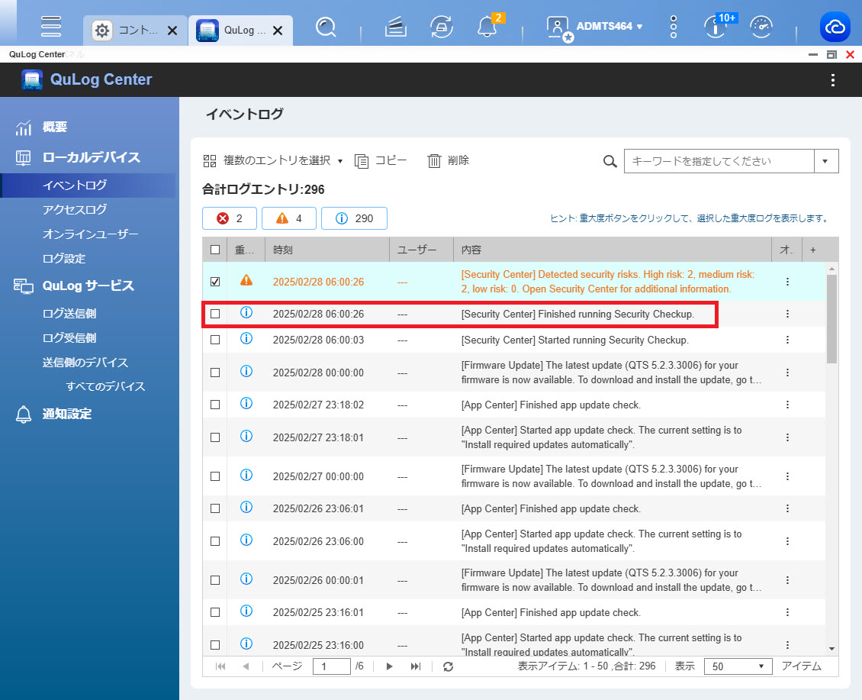
Task: Open row actions for Detected security risks entry
Action: point(787,282)
